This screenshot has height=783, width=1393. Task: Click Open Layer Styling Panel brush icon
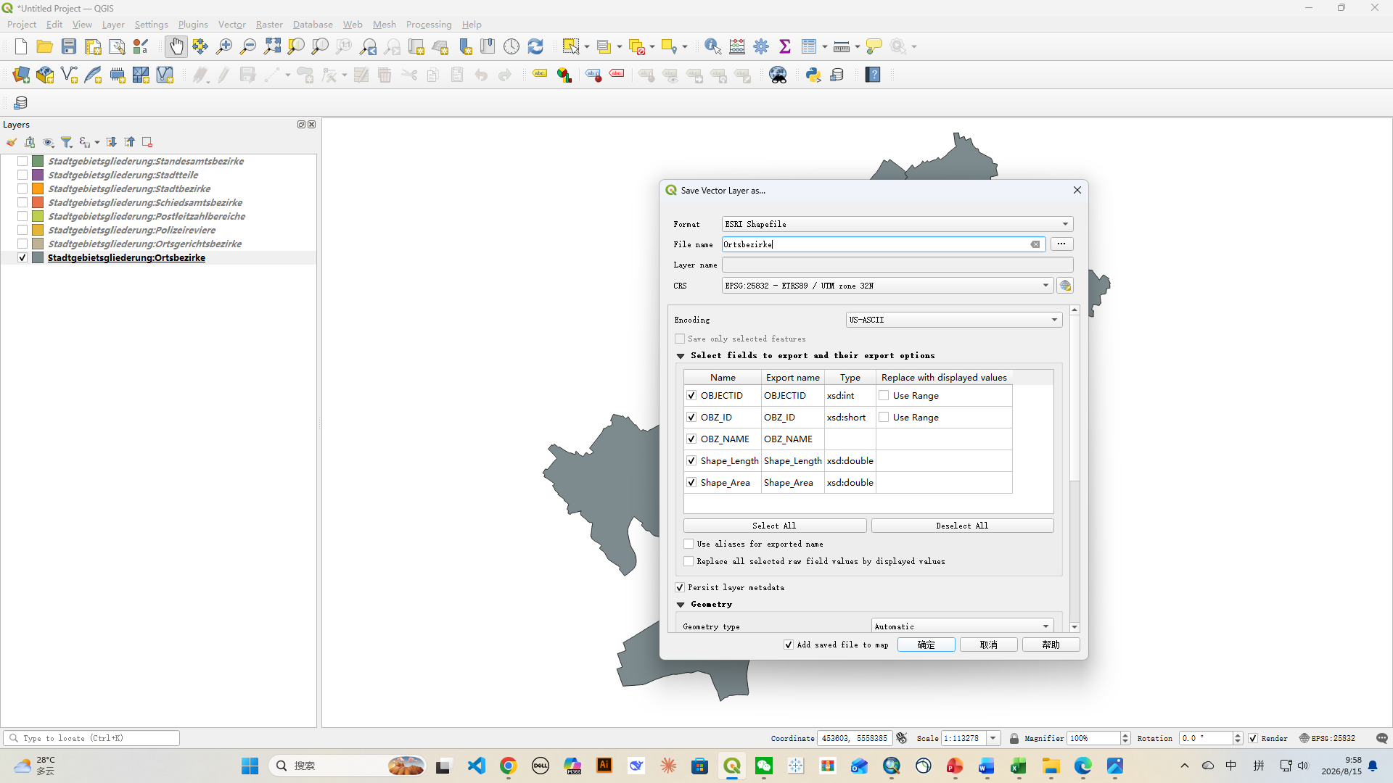[x=12, y=142]
